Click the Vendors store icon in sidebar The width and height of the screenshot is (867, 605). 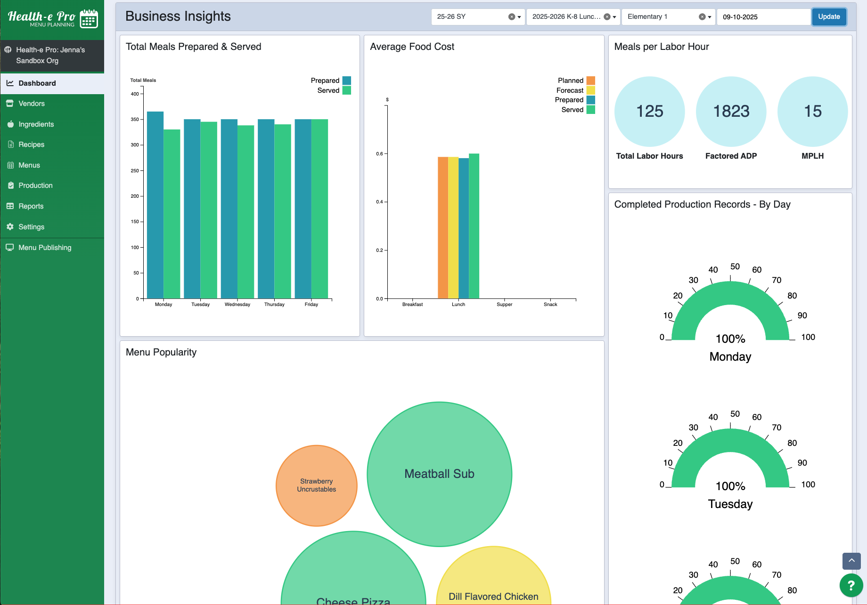[x=10, y=104]
